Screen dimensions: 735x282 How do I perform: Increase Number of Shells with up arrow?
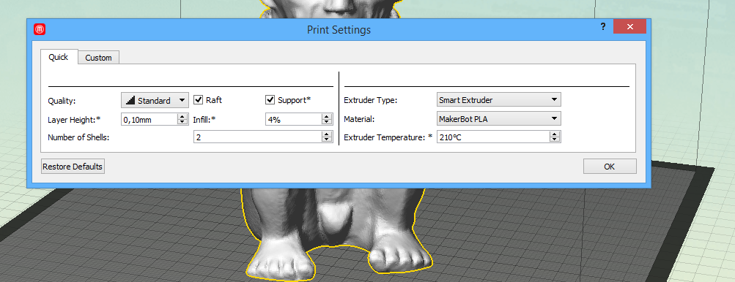click(x=327, y=134)
